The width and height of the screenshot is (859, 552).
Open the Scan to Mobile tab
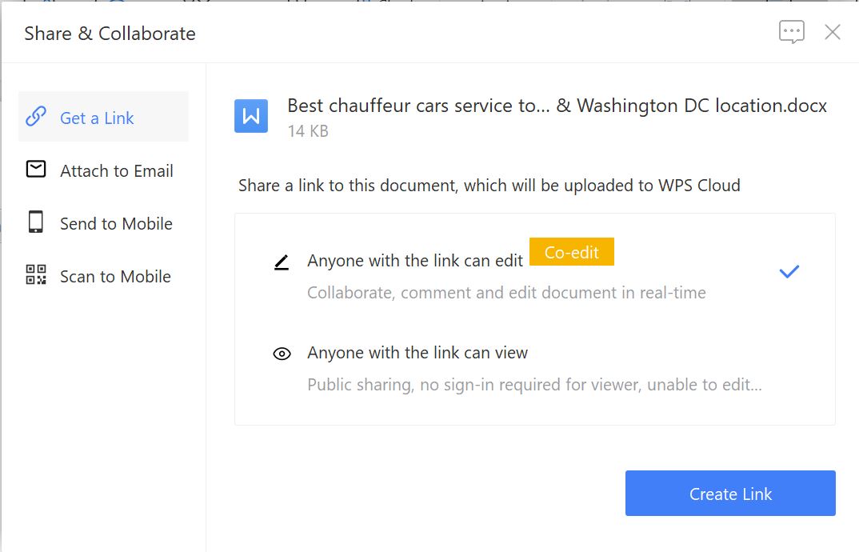114,276
